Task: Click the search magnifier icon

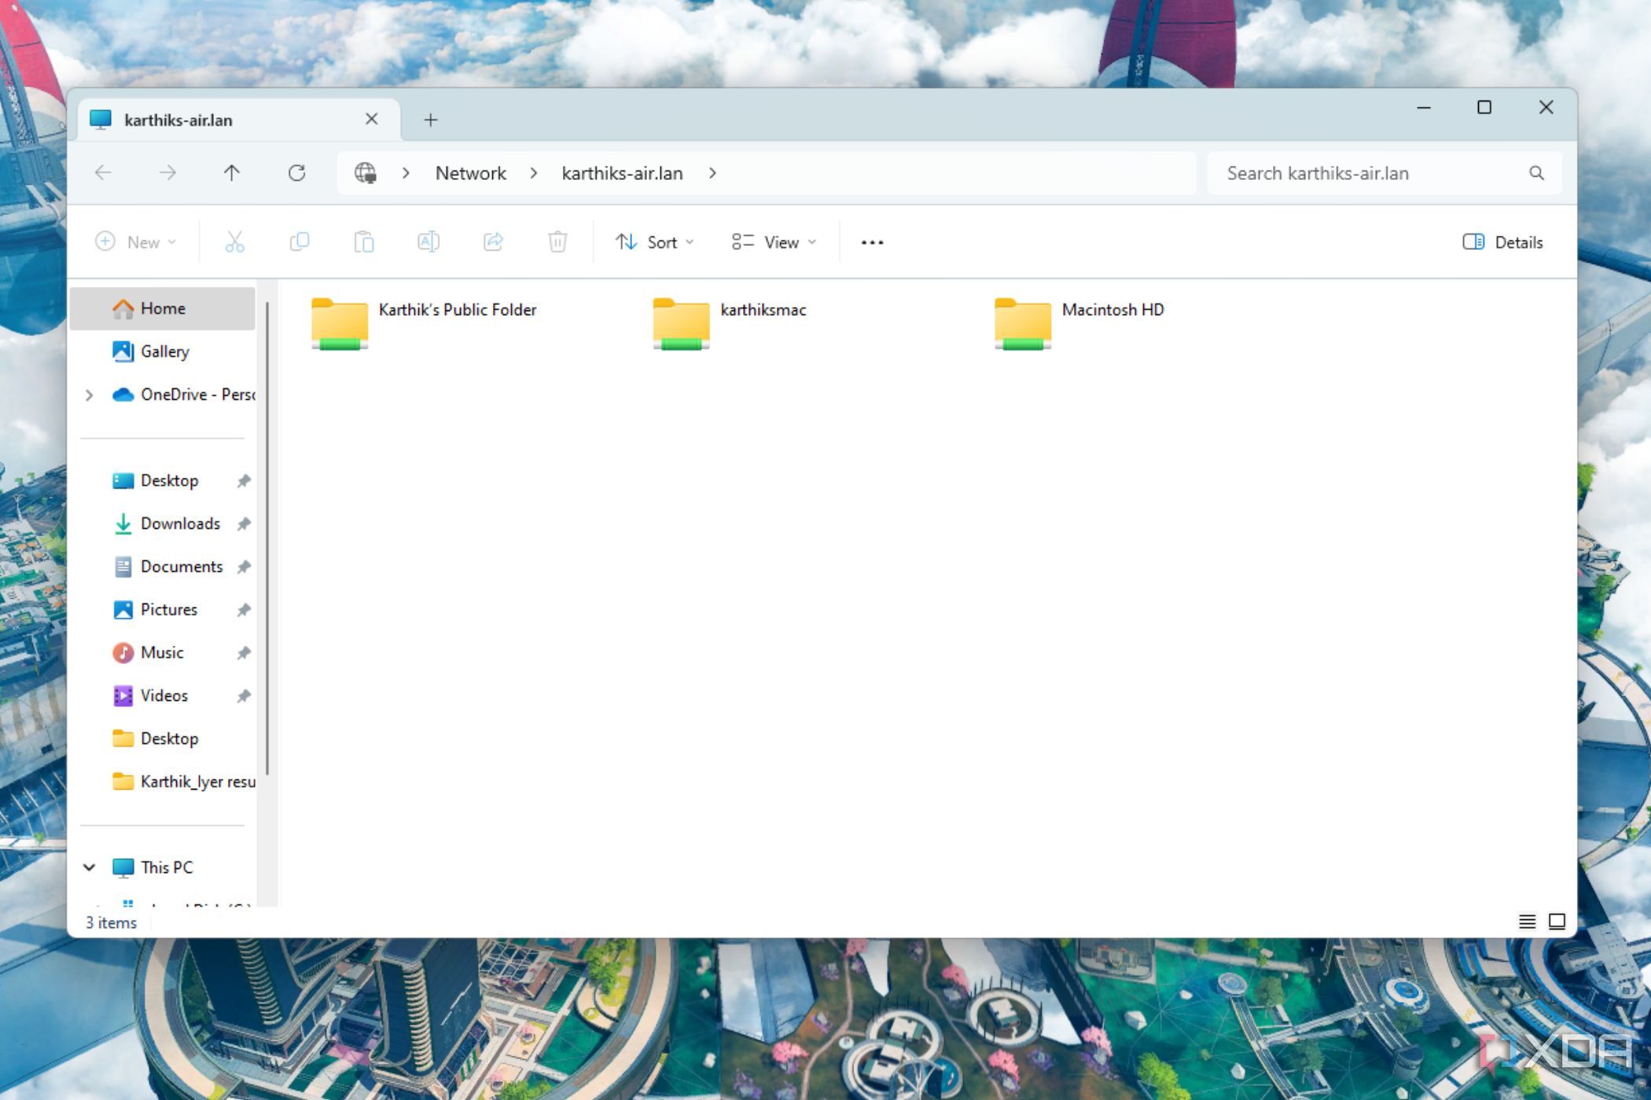Action: (1536, 173)
